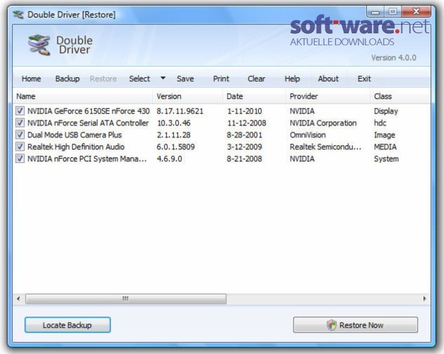
Task: Print the driver list
Action: (221, 79)
